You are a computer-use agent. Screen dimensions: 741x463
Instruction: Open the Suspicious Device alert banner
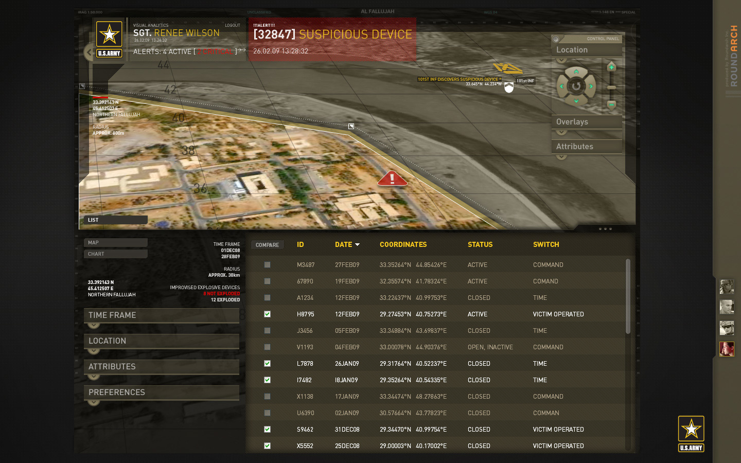[332, 40]
